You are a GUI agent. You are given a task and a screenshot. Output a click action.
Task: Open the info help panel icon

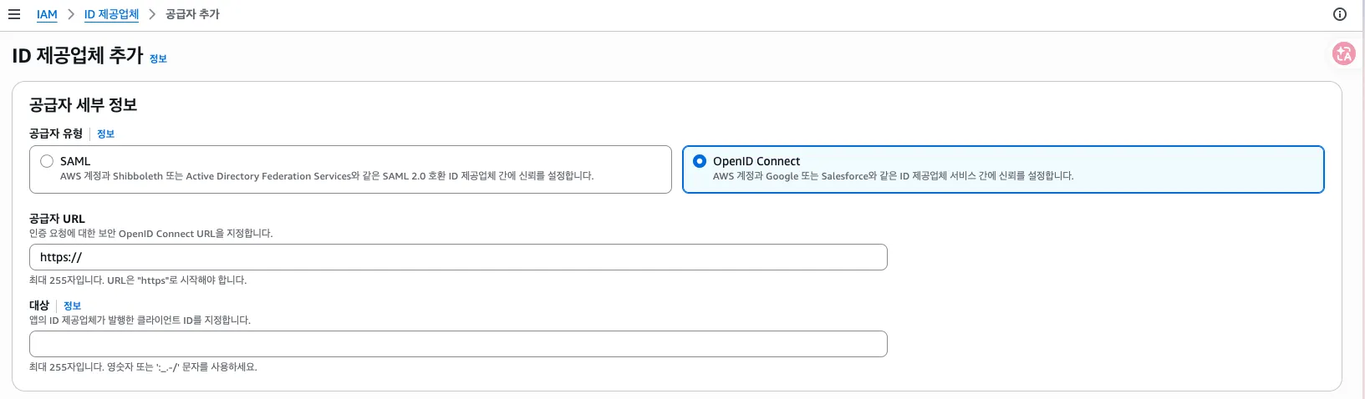click(x=1340, y=14)
